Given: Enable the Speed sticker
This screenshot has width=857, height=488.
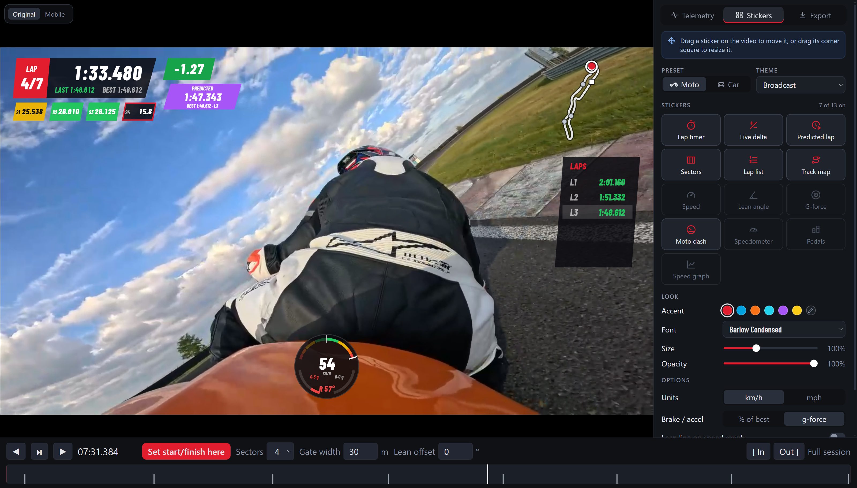Looking at the screenshot, I should (691, 199).
